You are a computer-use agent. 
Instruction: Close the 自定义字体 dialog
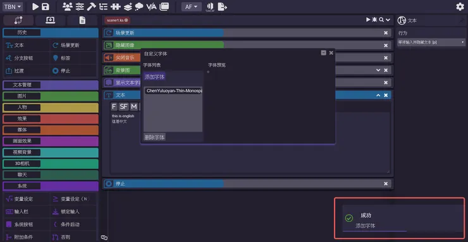[331, 53]
